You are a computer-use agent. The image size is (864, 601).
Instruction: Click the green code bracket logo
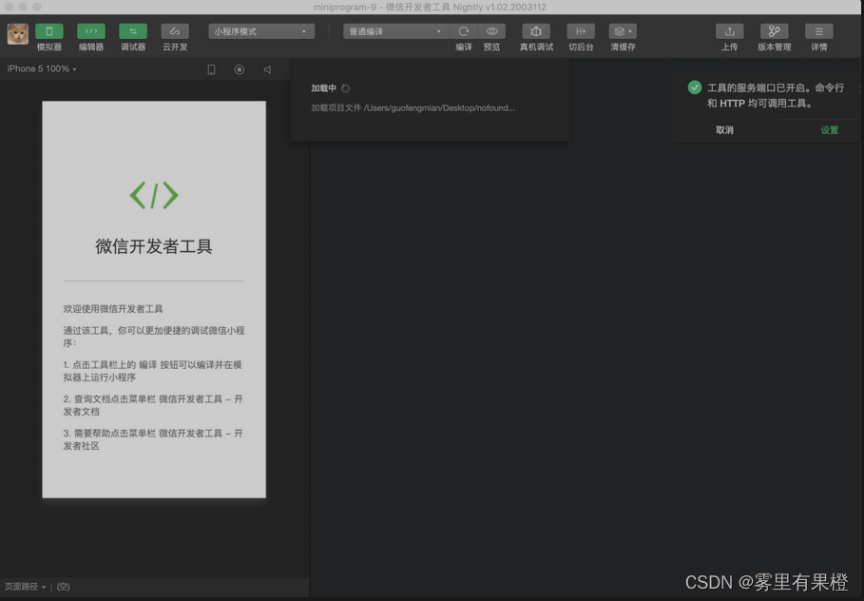click(x=154, y=195)
